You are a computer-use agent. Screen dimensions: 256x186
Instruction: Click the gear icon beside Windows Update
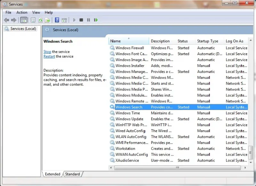112,119
